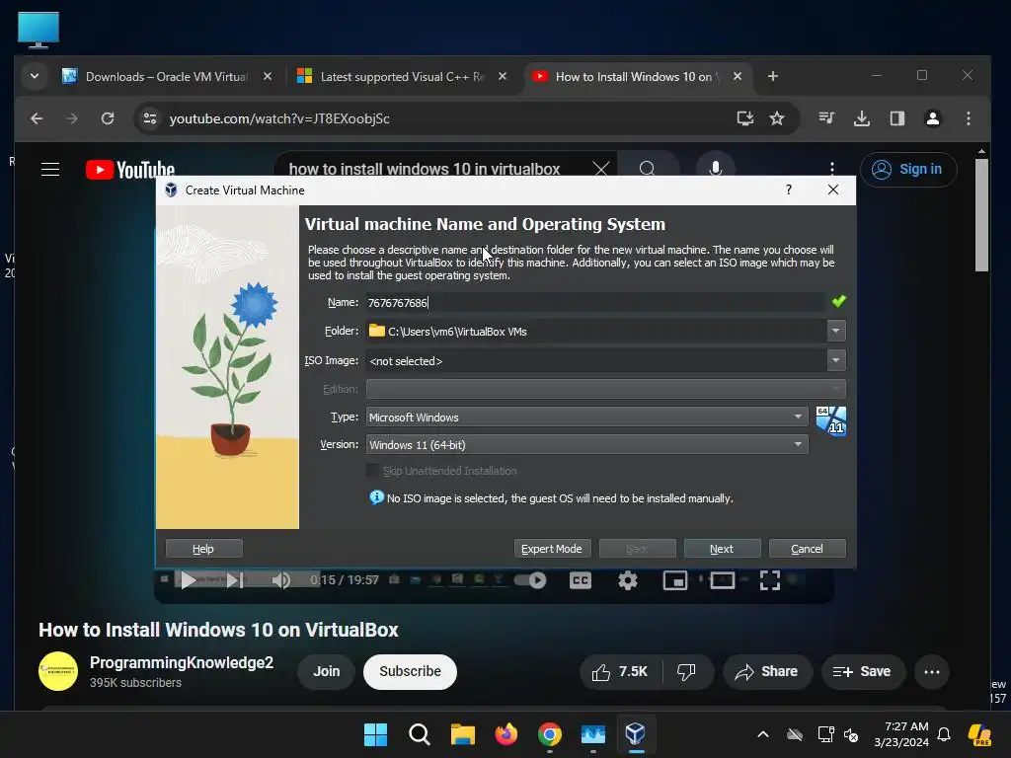
Task: Open a new browser tab
Action: 772,76
